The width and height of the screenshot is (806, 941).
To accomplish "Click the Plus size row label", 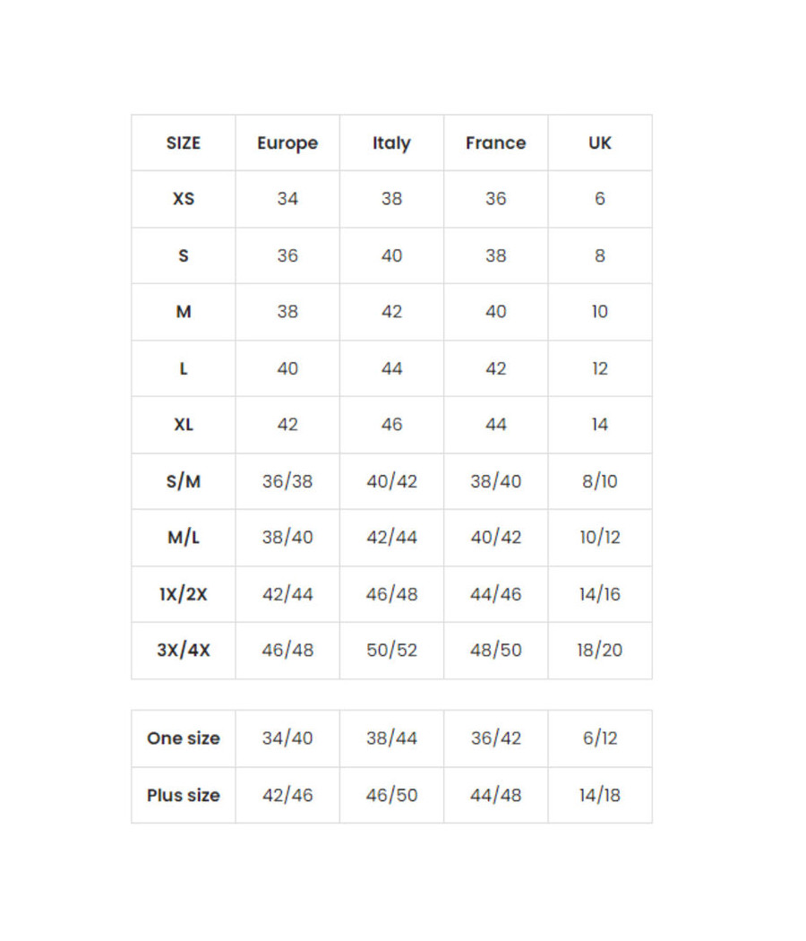I will click(184, 795).
